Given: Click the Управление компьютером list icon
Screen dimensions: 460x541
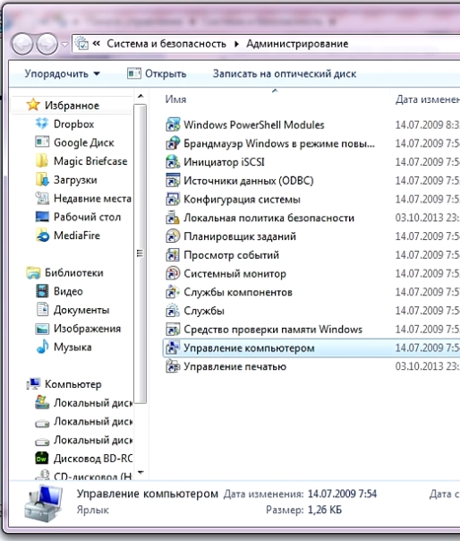Looking at the screenshot, I should 173,348.
